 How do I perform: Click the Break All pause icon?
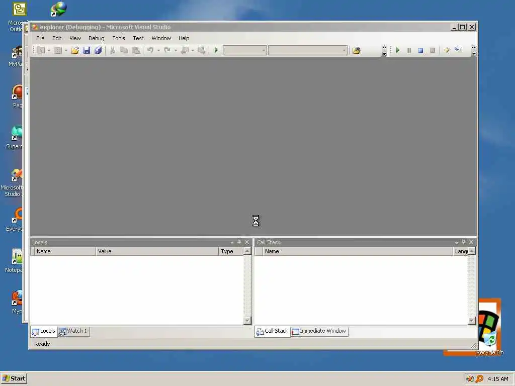409,50
